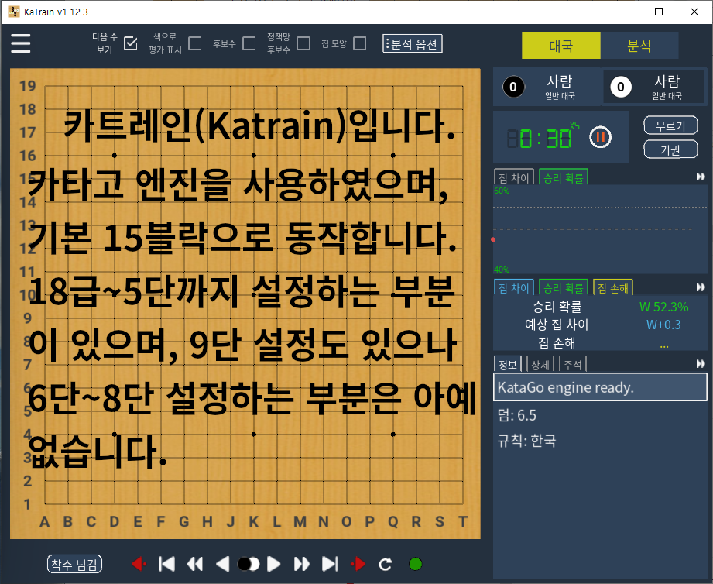The image size is (713, 584).
Task: Click the rotate board icon
Action: 386,564
